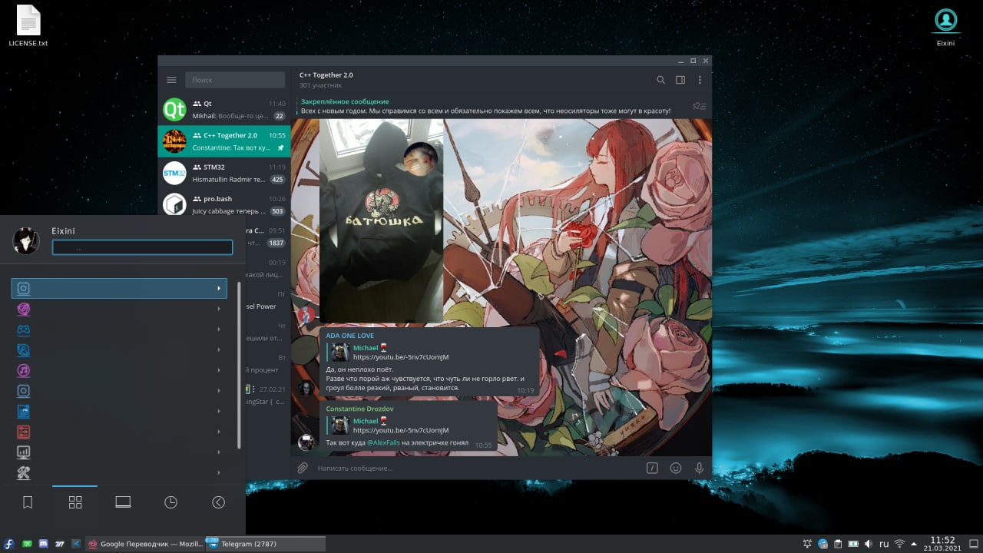Switch to launcher Leave arrow tab
This screenshot has width=983, height=553.
click(218, 502)
